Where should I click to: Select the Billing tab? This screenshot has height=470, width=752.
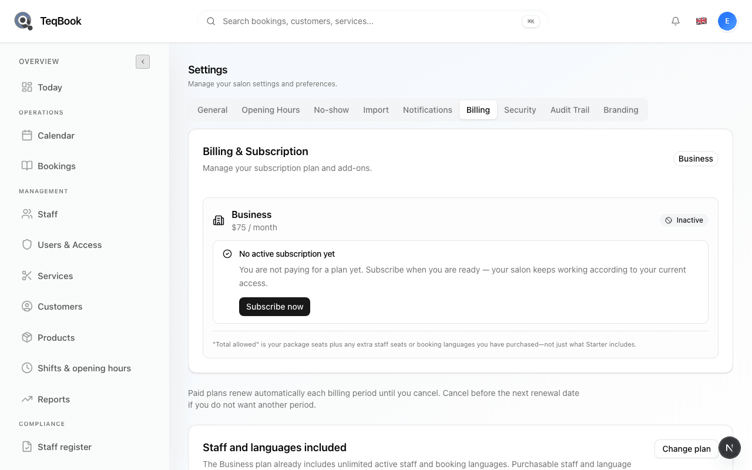478,110
